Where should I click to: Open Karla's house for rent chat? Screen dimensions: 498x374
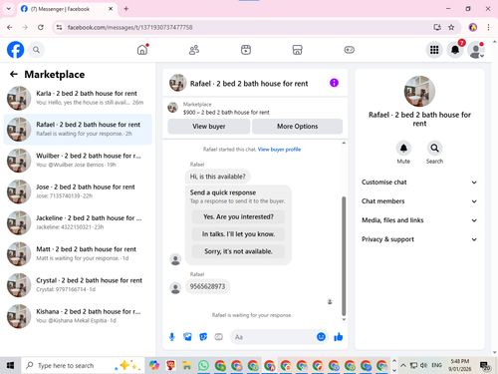[78, 98]
